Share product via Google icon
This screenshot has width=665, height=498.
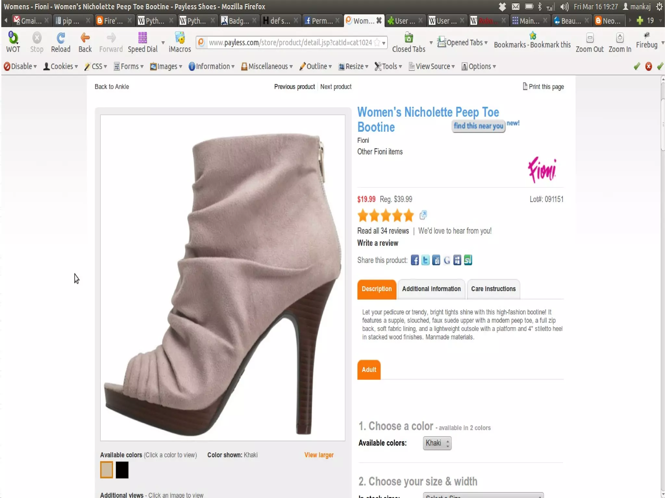[447, 260]
